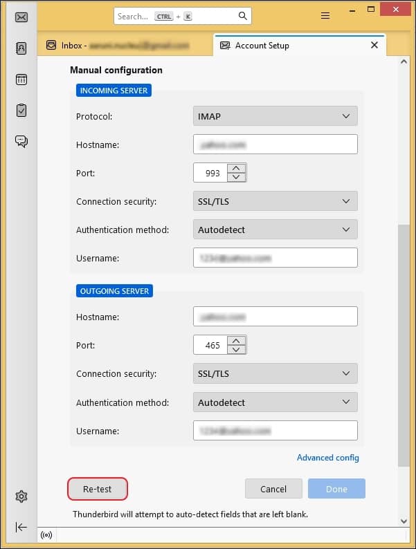Open the incoming Connection security dropdown
Screen dimensions: 416x549
click(275, 201)
